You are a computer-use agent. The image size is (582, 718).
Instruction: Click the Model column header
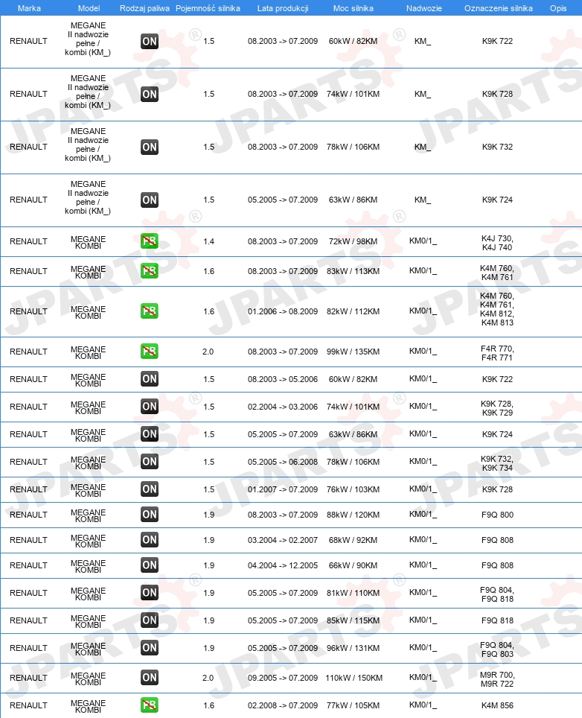89,8
